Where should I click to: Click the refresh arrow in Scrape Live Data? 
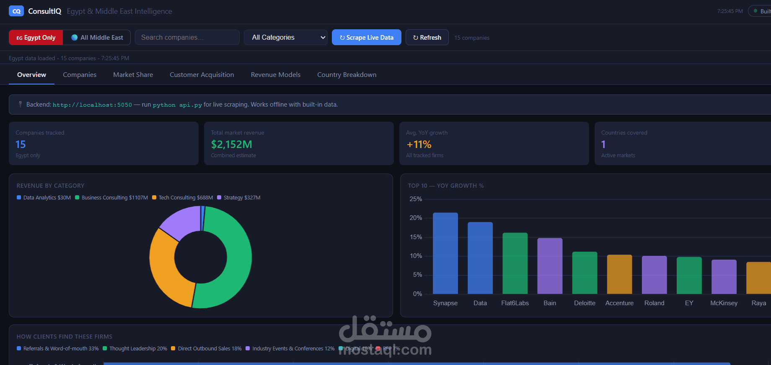[x=342, y=38]
